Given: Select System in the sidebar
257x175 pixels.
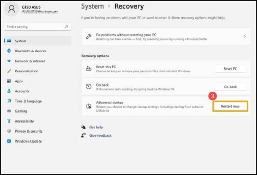Looking at the screenshot, I should tap(20, 41).
